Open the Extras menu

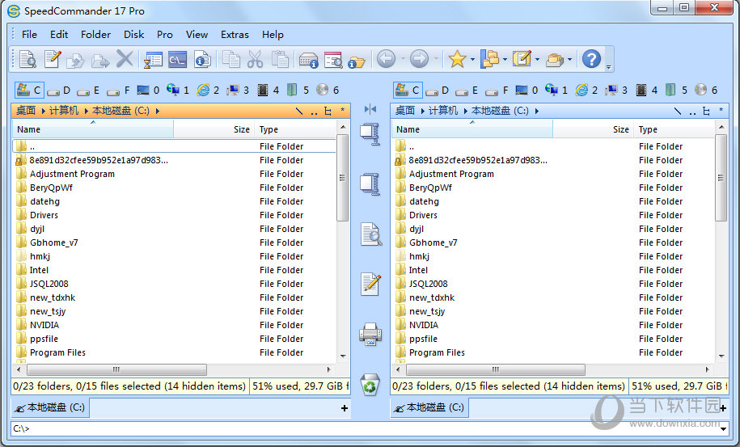[235, 35]
